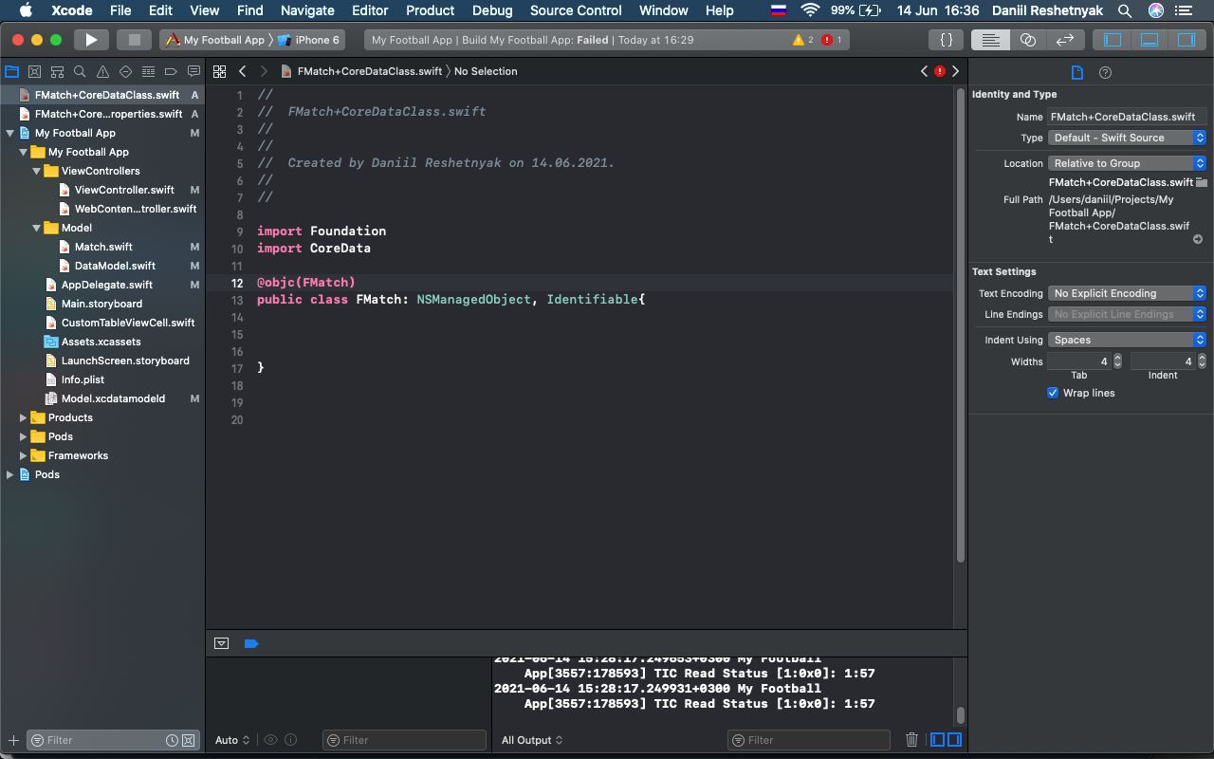Toggle Wrap lines checkbox
1214x759 pixels.
(1053, 393)
